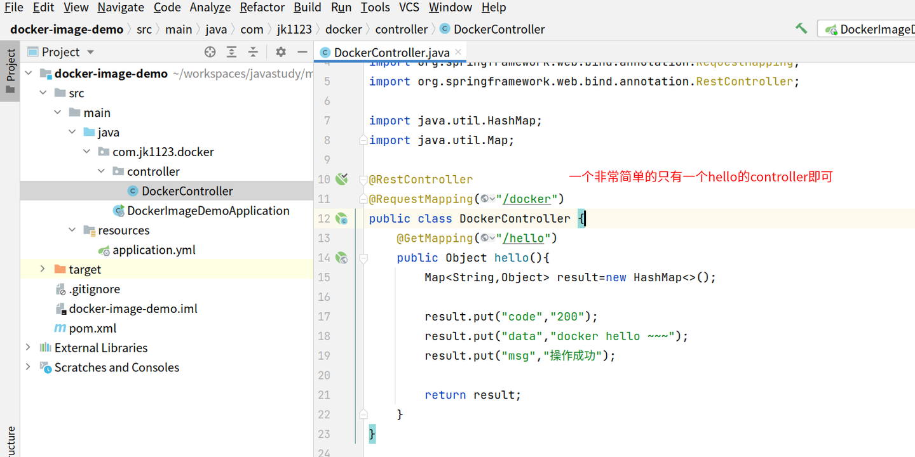Click the wrench icon in the navigation bar

801,29
